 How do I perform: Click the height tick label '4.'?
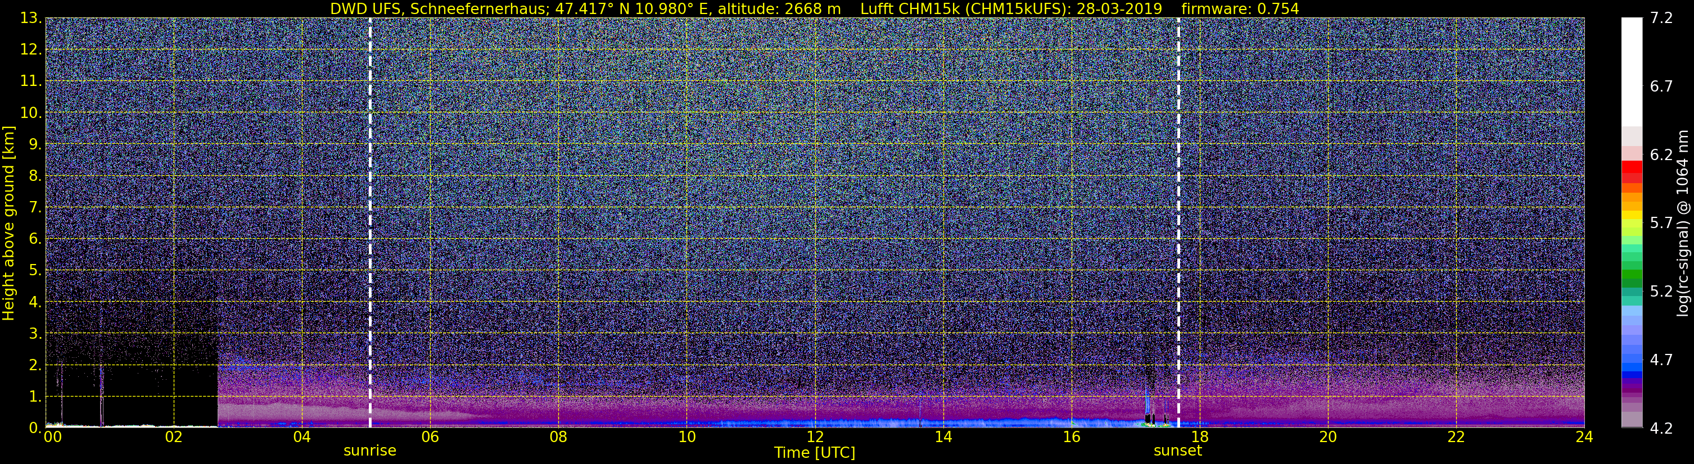click(35, 302)
